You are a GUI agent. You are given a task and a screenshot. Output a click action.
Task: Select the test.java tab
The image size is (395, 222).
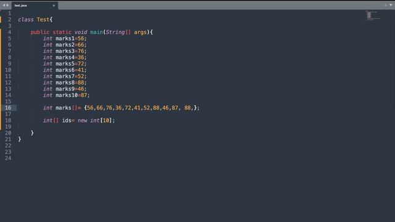coord(35,6)
